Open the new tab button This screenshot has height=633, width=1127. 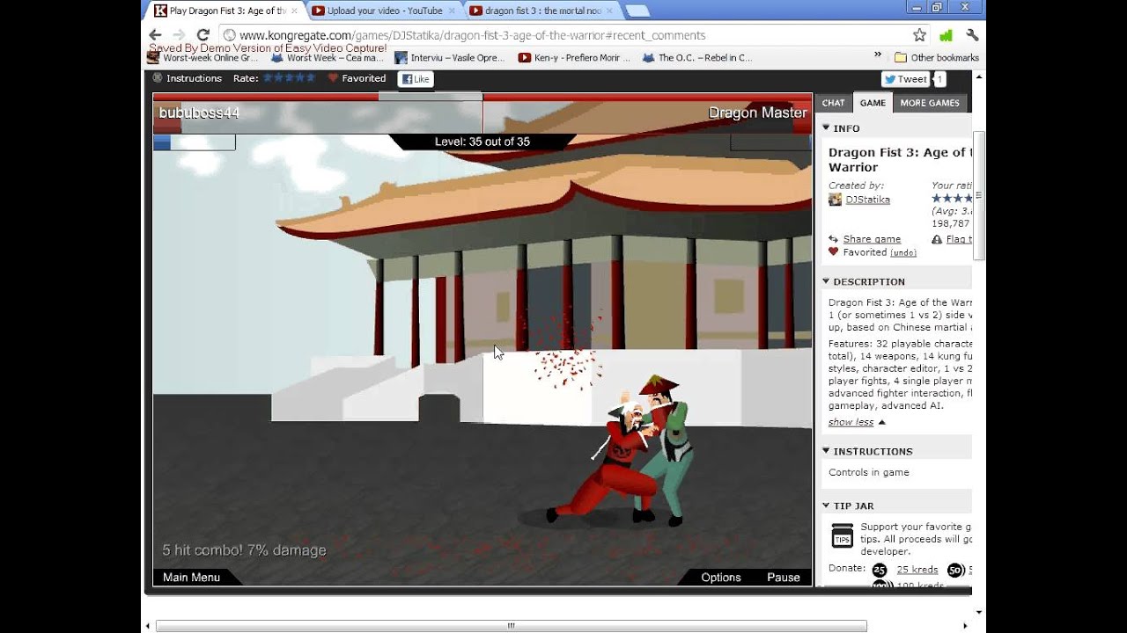pos(637,11)
